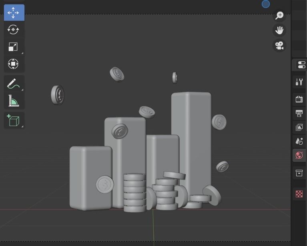Activate the Annotate pencil tool

point(14,83)
